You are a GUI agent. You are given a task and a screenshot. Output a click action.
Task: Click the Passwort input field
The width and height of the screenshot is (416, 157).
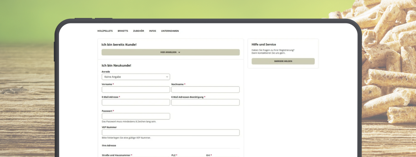(136, 116)
